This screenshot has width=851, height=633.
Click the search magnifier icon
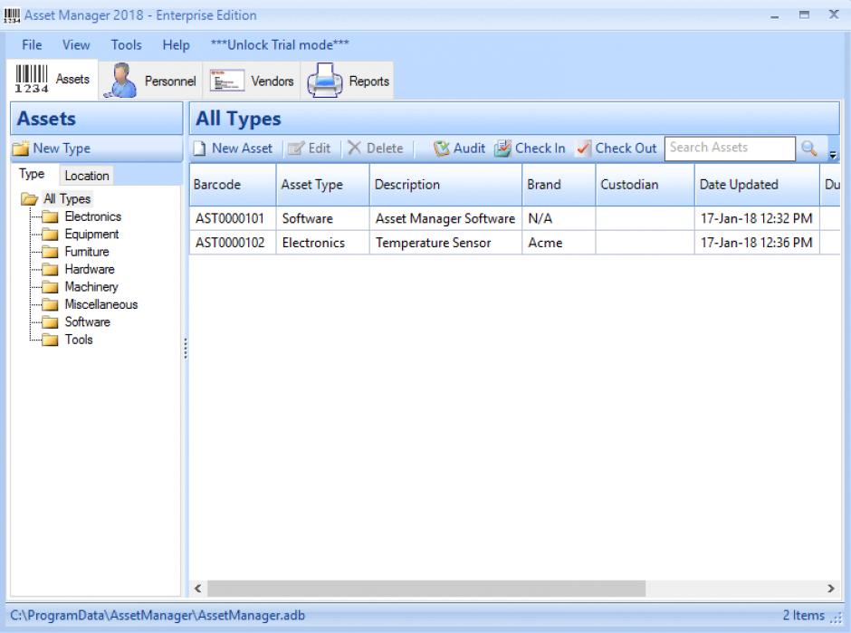tap(808, 149)
